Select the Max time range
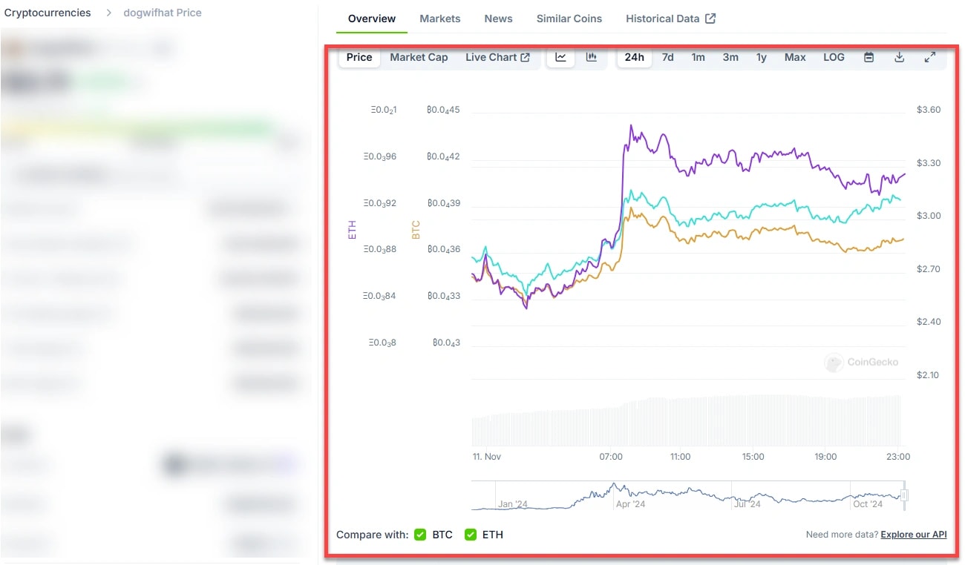The width and height of the screenshot is (965, 565). click(x=795, y=57)
